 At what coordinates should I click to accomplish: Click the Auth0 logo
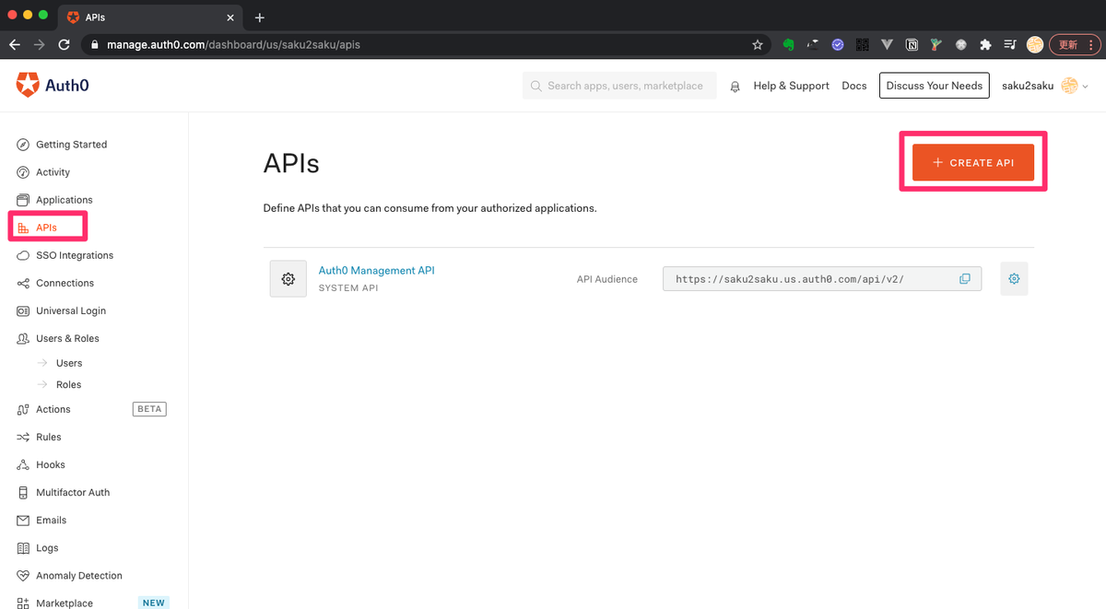[x=53, y=86]
